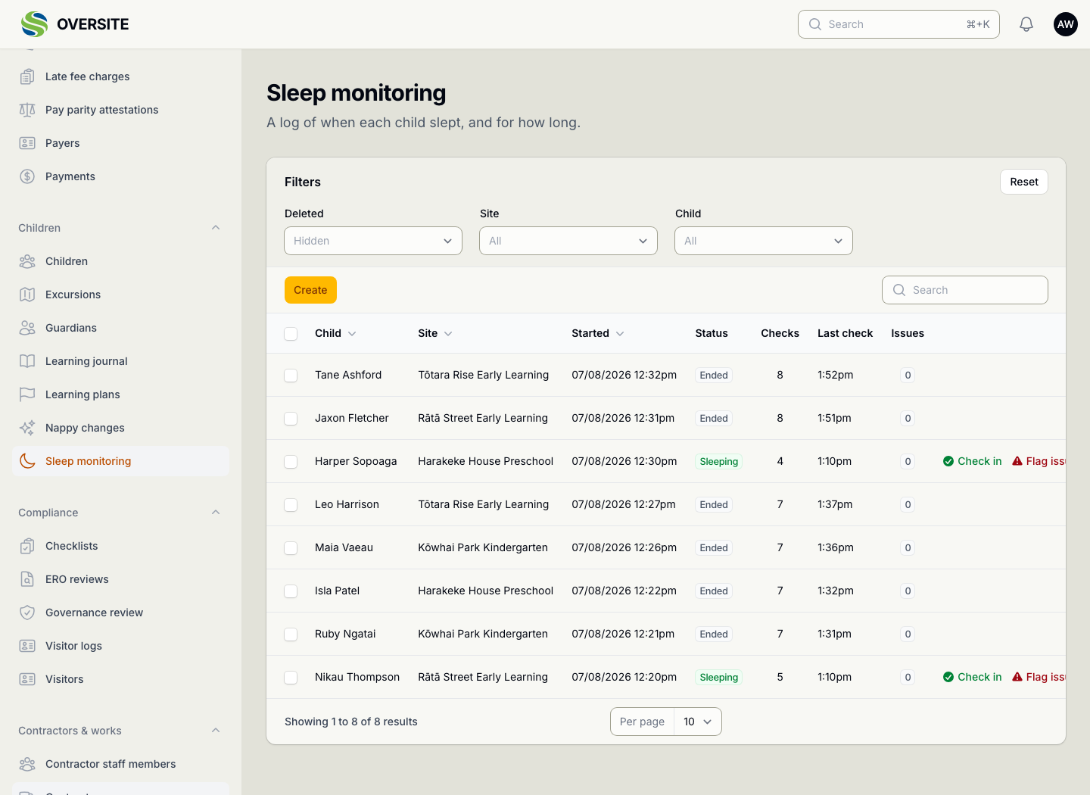The image size is (1090, 795).
Task: Click the Guardians people icon
Action: click(27, 328)
